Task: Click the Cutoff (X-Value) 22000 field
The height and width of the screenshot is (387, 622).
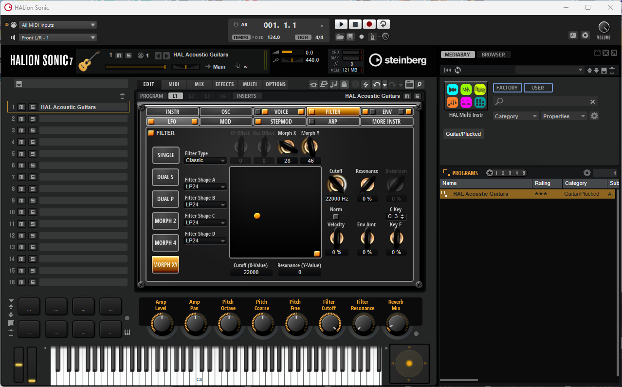Action: click(x=251, y=272)
